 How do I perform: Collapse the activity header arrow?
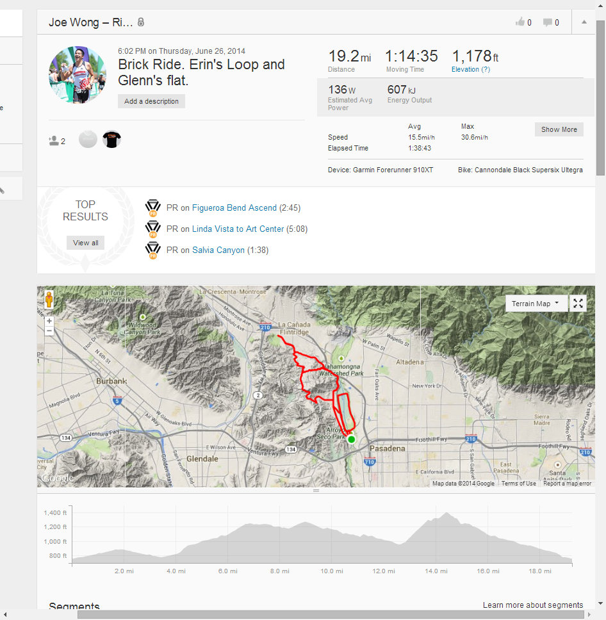[584, 22]
